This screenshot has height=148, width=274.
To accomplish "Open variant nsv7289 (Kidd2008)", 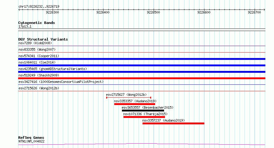I will coord(35,43).
